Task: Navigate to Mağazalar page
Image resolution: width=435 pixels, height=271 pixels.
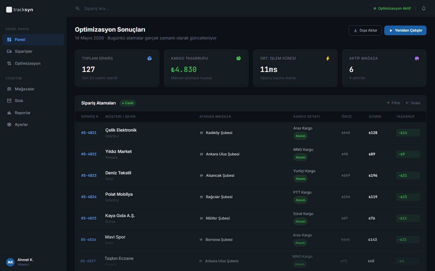Action: tap(33, 89)
